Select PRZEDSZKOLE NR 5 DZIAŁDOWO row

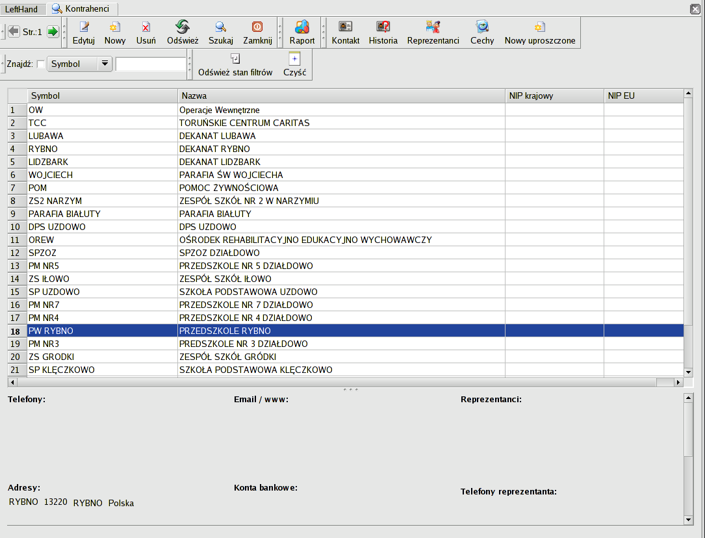pyautogui.click(x=346, y=266)
